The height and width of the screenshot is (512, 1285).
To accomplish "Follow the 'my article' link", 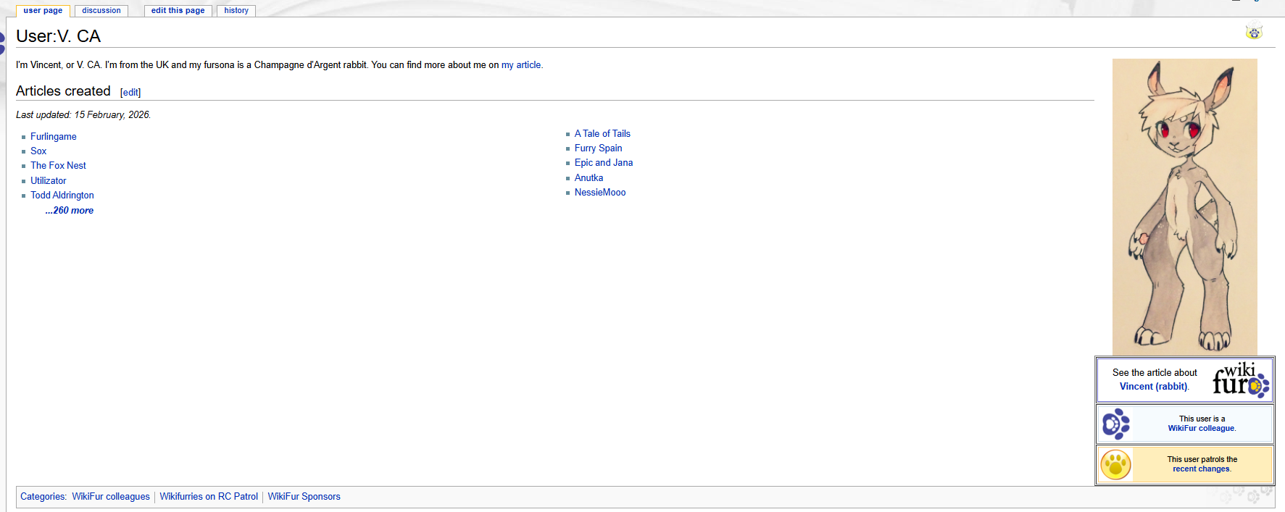I will 521,65.
